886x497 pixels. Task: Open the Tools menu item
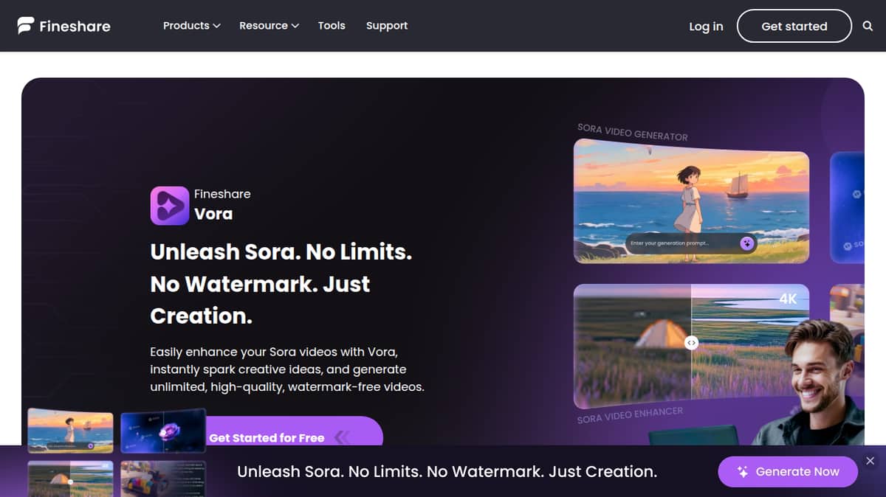pyautogui.click(x=332, y=25)
